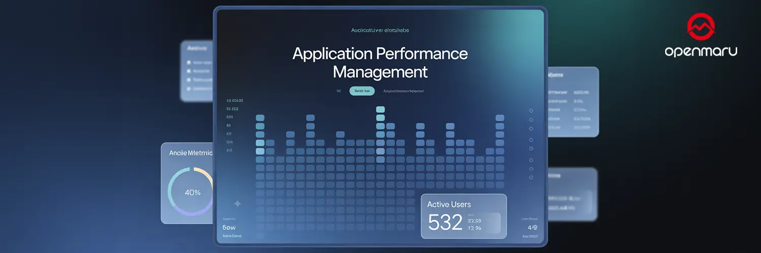This screenshot has height=253, width=761.
Task: Select the highlighted teal pill tab
Action: click(362, 91)
